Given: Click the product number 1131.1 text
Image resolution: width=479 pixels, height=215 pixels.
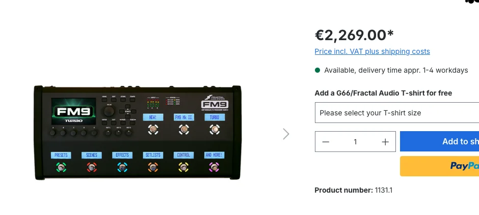Looking at the screenshot, I should pyautogui.click(x=383, y=190).
